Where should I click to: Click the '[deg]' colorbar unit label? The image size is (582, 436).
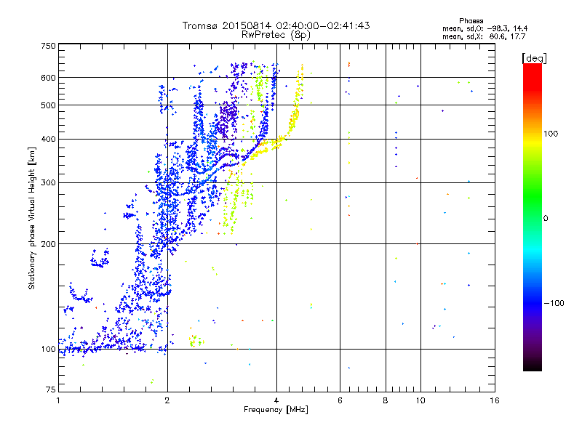(534, 58)
